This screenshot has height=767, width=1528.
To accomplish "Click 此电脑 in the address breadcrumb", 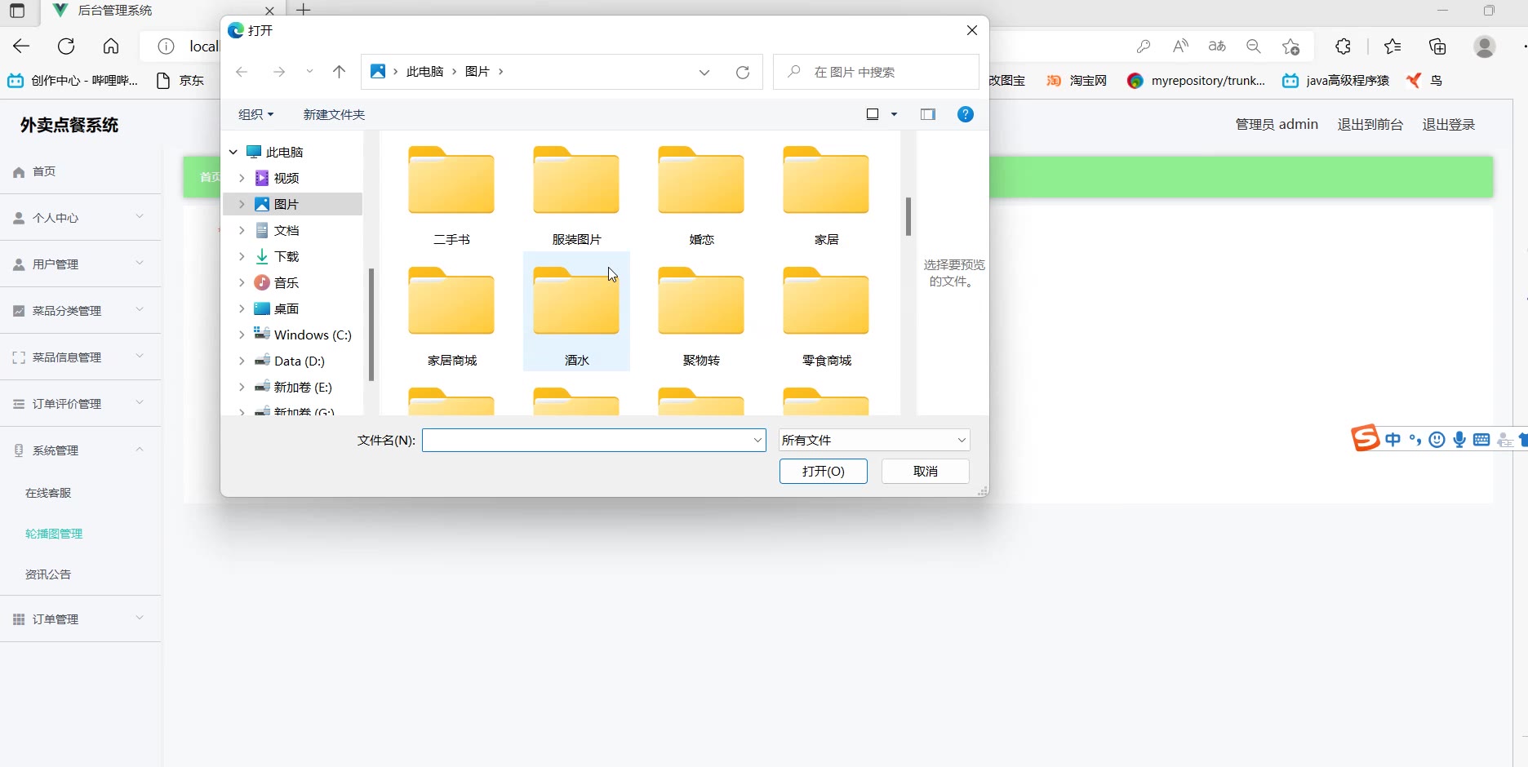I will click(x=425, y=72).
